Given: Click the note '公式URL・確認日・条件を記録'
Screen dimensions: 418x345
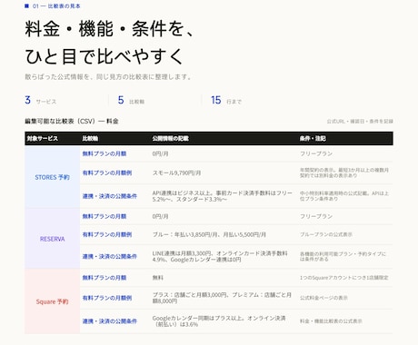Looking at the screenshot, I should (360, 122).
